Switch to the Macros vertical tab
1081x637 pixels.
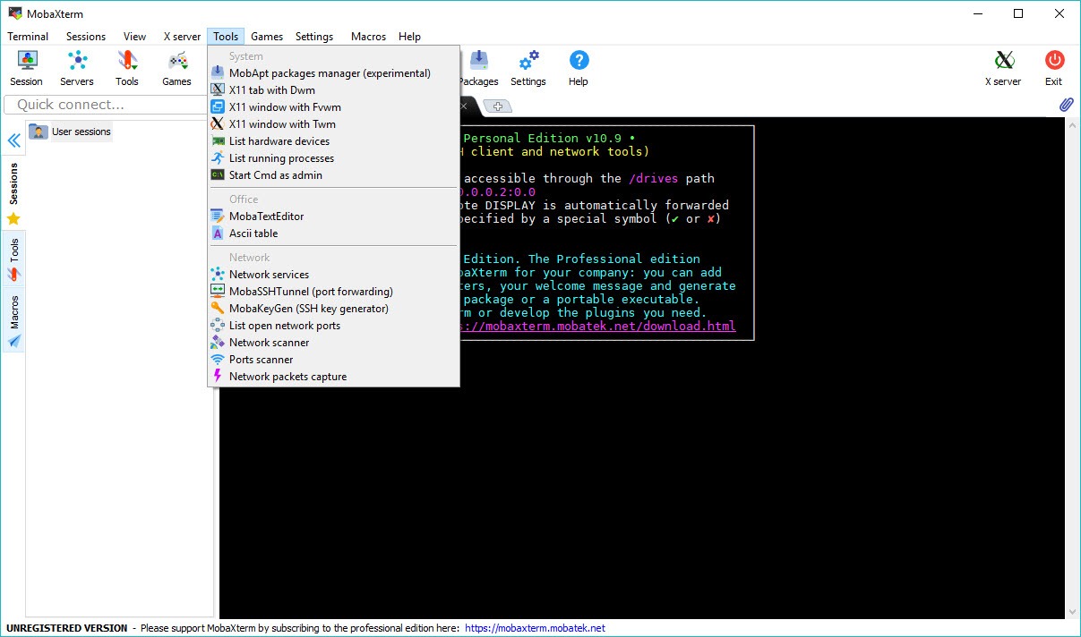tap(13, 321)
